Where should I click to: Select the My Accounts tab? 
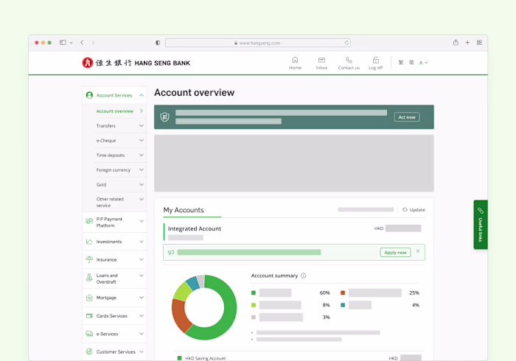[184, 210]
